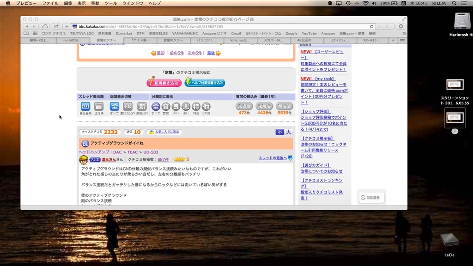Show all tabs with the tab overview icon
Screen dimensions: 473x266
402,40
